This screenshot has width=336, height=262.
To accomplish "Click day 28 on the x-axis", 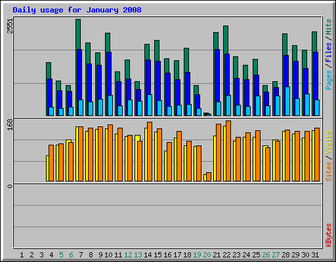I will click(285, 255).
